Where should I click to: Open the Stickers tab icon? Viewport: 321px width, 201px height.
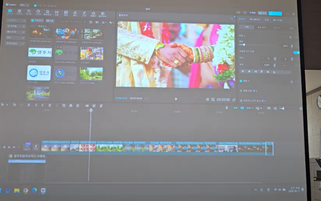(38, 13)
